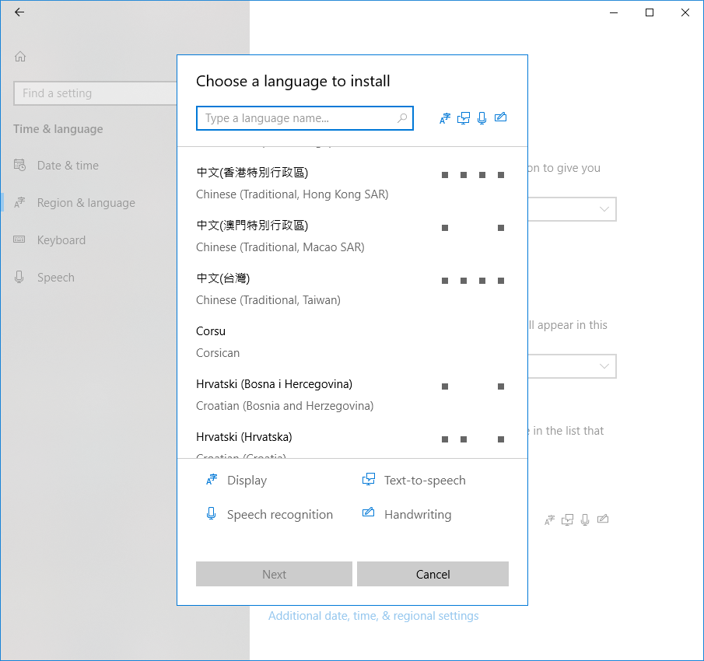
Task: Click the Text-to-speech filter icon beside search
Action: coord(464,118)
